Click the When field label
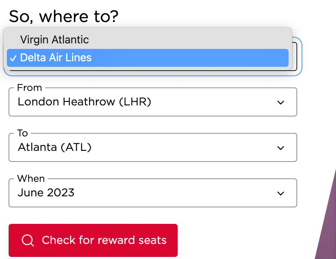The width and height of the screenshot is (336, 259). (x=31, y=178)
